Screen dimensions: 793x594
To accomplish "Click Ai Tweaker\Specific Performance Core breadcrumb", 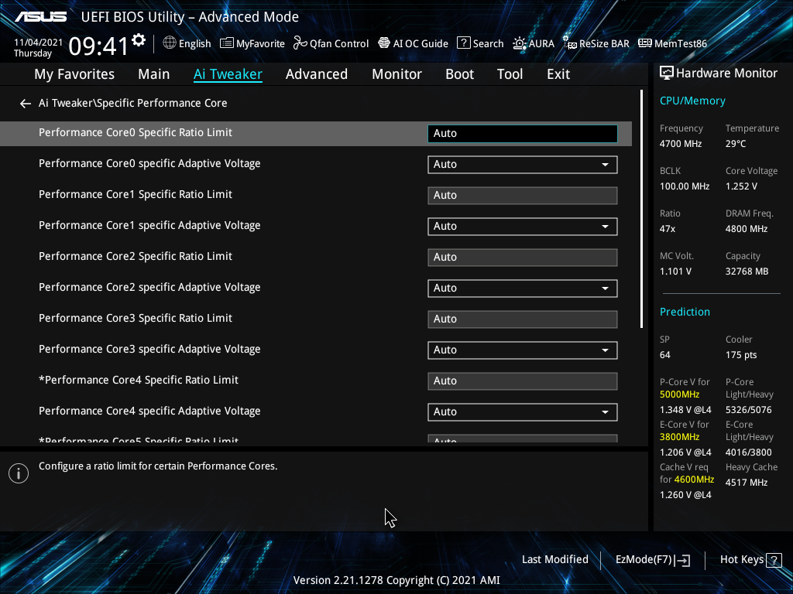I will tap(132, 103).
